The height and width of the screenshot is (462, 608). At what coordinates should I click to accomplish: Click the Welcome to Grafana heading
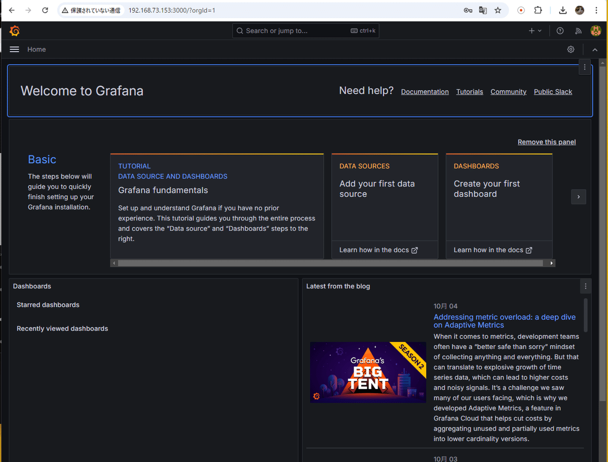82,91
